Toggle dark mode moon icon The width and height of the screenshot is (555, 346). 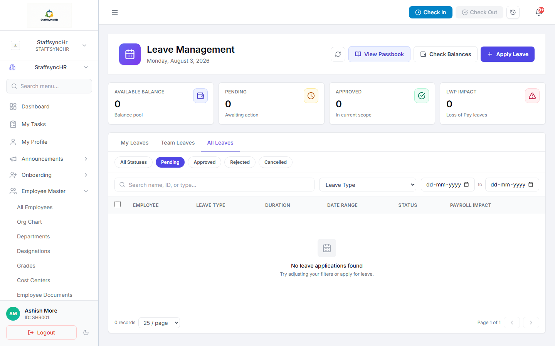(x=86, y=333)
